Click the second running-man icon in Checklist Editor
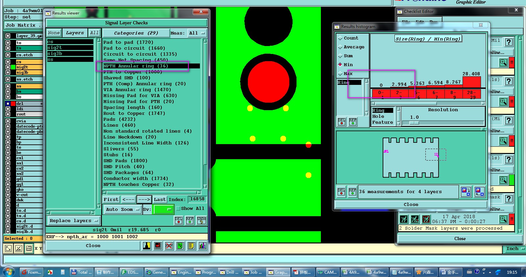 click(x=415, y=219)
